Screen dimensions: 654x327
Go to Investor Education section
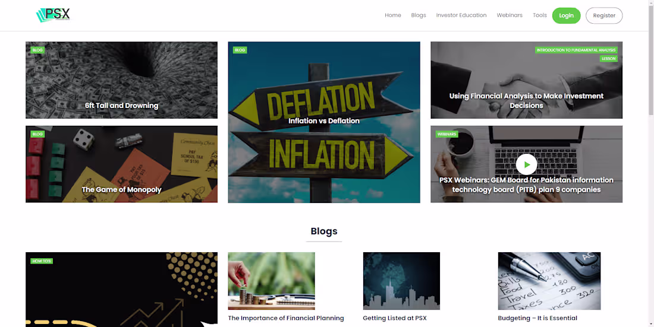(461, 15)
